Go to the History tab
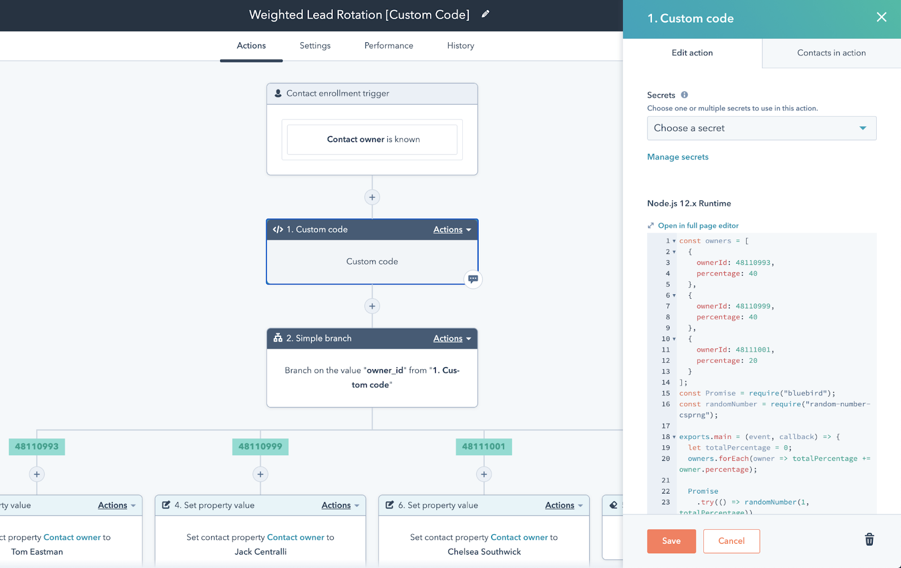 coord(460,46)
